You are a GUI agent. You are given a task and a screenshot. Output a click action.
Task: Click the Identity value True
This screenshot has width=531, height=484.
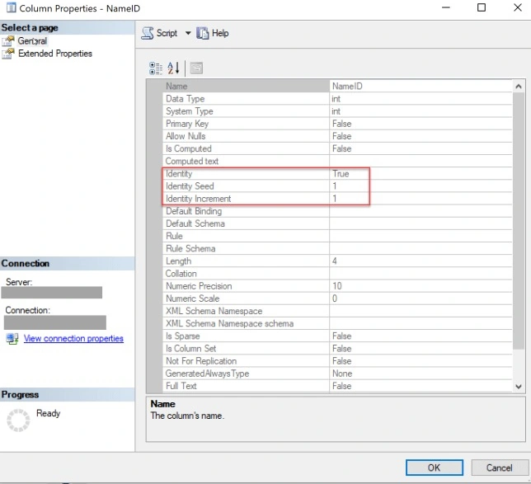[341, 174]
